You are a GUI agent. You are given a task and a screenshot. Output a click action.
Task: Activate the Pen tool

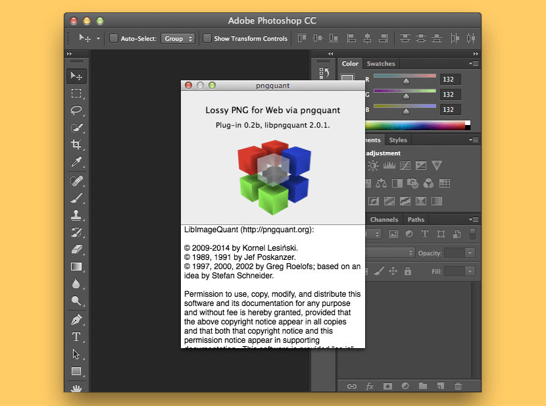tap(76, 320)
